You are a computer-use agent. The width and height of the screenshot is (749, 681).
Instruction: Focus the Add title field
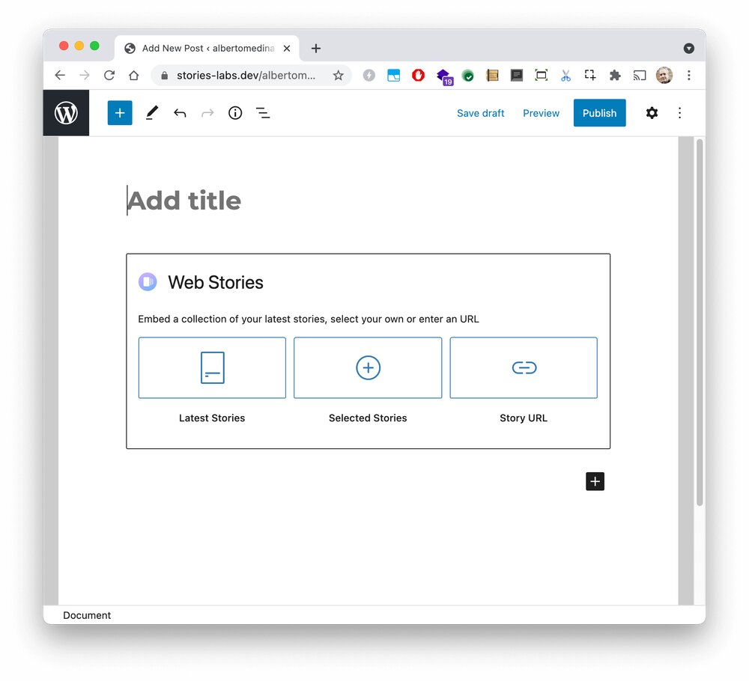tap(368, 201)
